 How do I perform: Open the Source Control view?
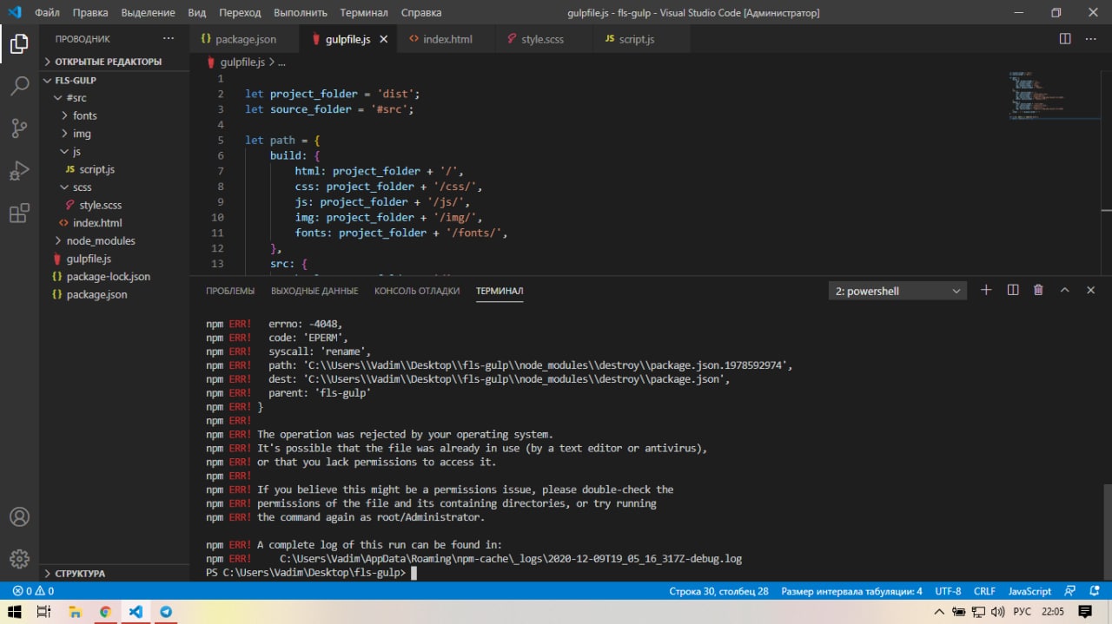pyautogui.click(x=19, y=128)
